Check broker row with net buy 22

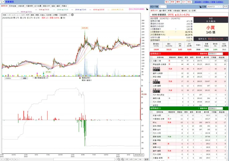pyautogui.click(x=151, y=73)
